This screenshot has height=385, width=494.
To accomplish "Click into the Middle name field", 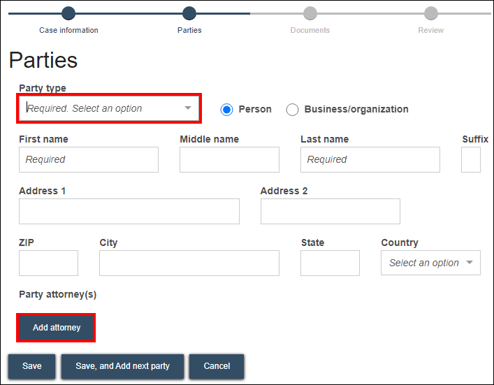I will point(229,159).
